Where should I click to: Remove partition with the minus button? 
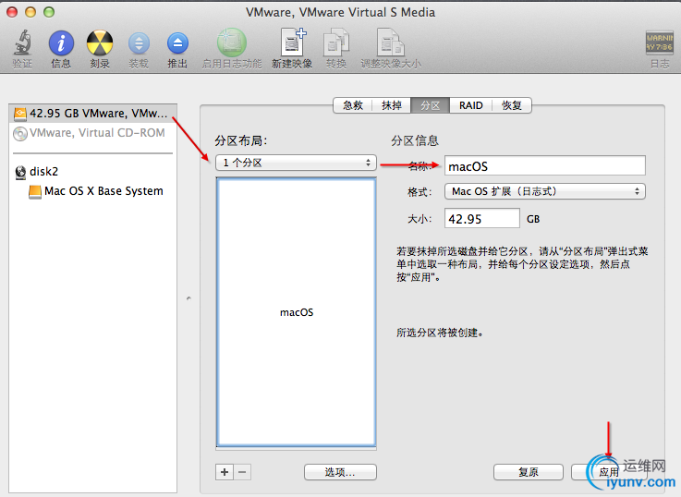tap(242, 472)
